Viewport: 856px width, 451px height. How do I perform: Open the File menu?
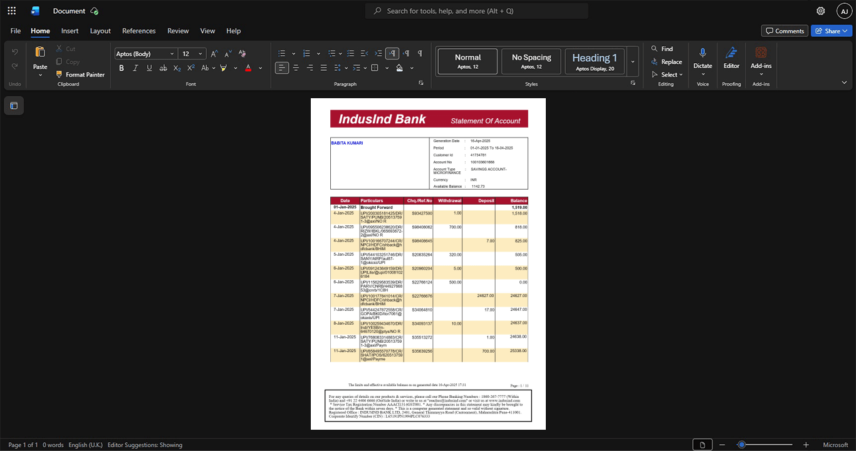16,31
